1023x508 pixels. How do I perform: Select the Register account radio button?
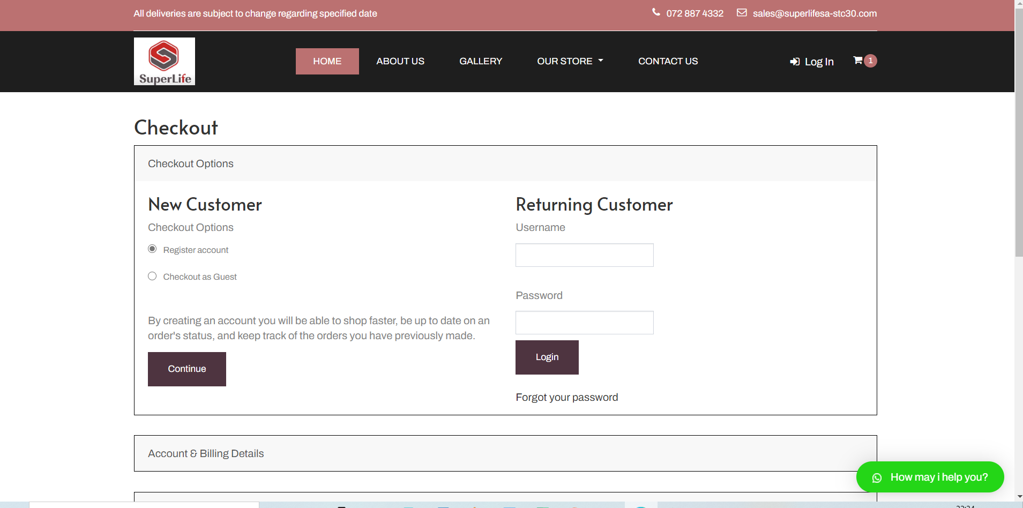coord(152,249)
